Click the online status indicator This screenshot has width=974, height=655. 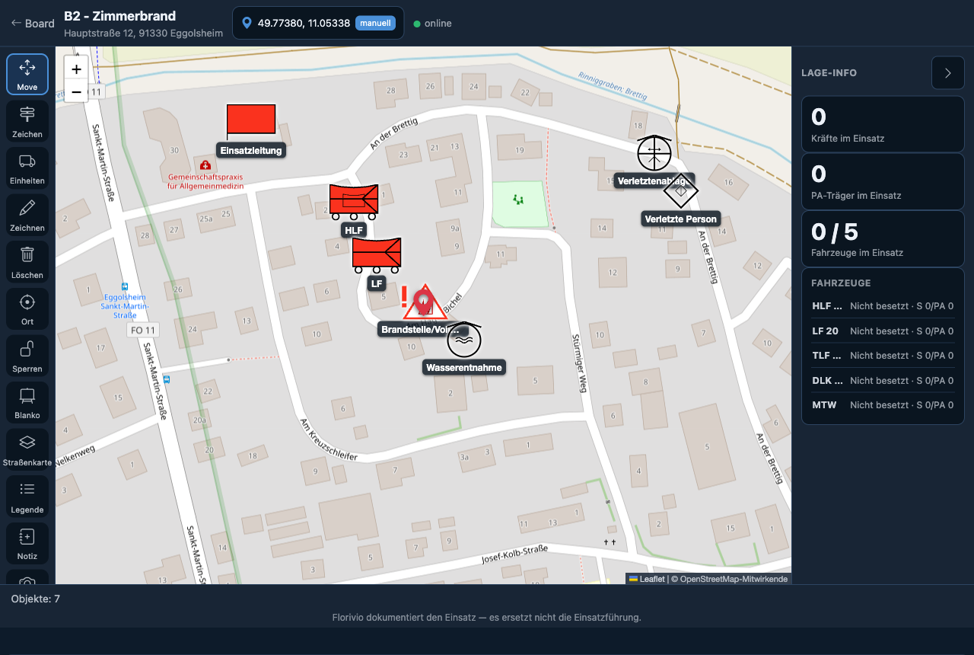click(x=432, y=24)
